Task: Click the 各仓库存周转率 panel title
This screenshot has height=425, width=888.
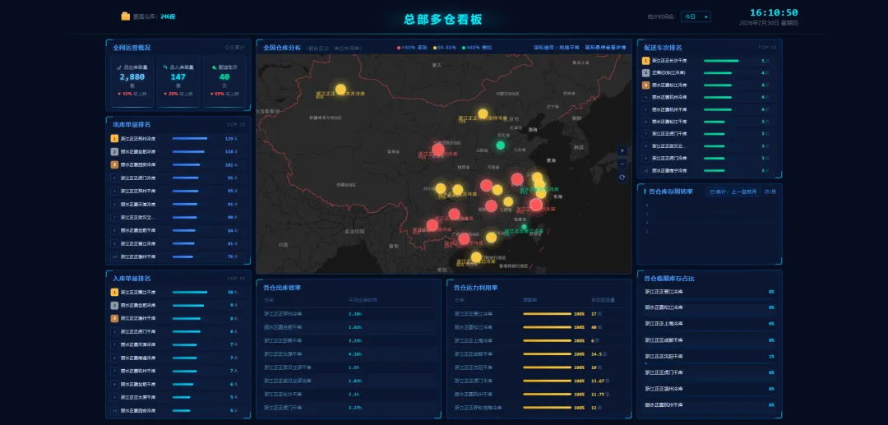Action: [671, 192]
